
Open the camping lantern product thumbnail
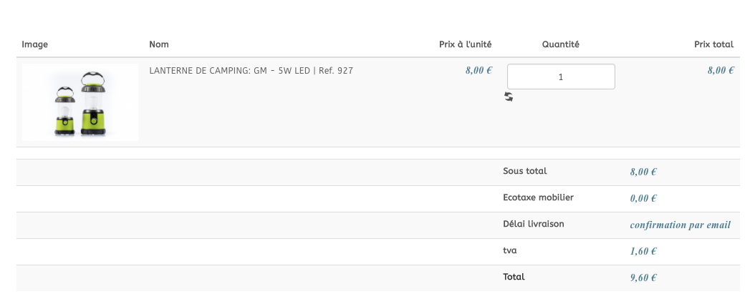[x=80, y=102]
